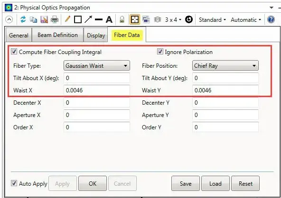Click the save image icon
Viewport: 281px width, 198px height.
(44, 19)
